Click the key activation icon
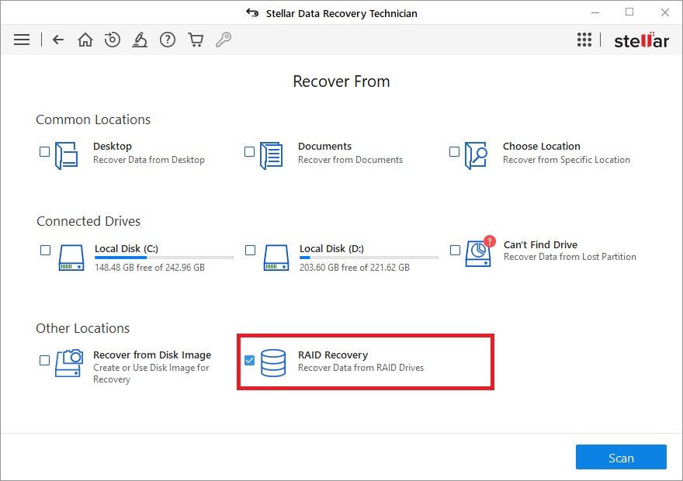683x481 pixels. 224,40
